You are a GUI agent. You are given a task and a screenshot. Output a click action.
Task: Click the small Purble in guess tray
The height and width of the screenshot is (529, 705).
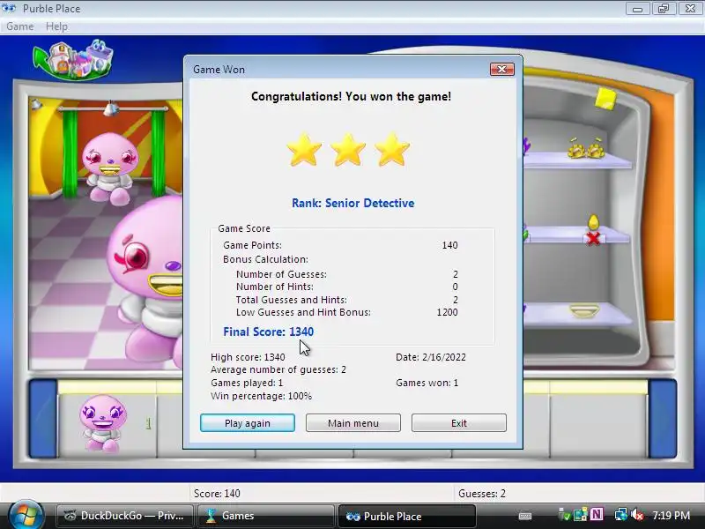coord(102,422)
